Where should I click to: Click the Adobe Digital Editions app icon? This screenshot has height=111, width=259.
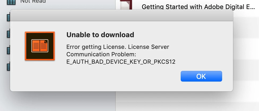[40, 46]
